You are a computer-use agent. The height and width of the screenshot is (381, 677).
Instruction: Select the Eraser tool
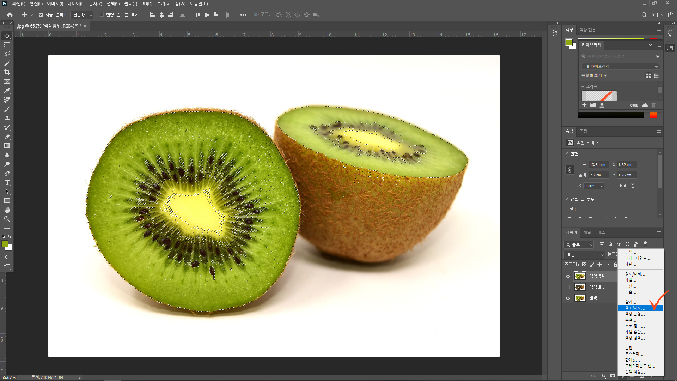point(7,137)
